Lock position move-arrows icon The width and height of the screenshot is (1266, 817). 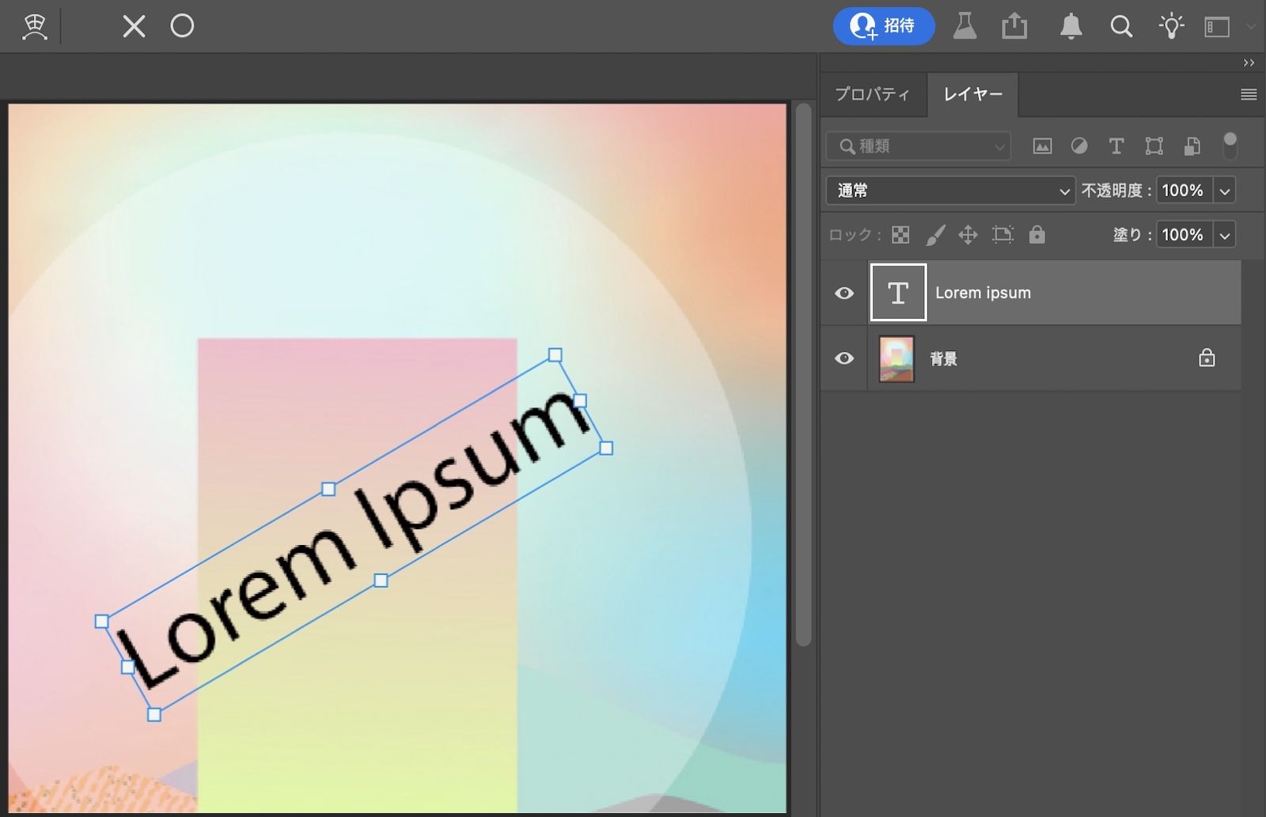(x=968, y=235)
